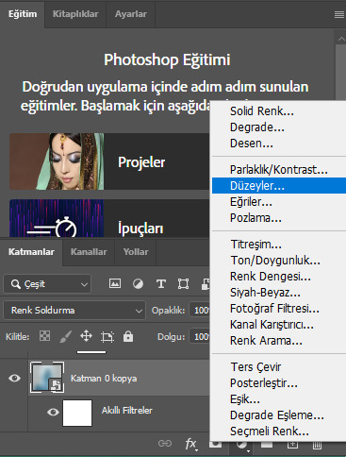The image size is (346, 457).
Task: Select Pozlama... exposure adjustment
Action: [x=279, y=218]
